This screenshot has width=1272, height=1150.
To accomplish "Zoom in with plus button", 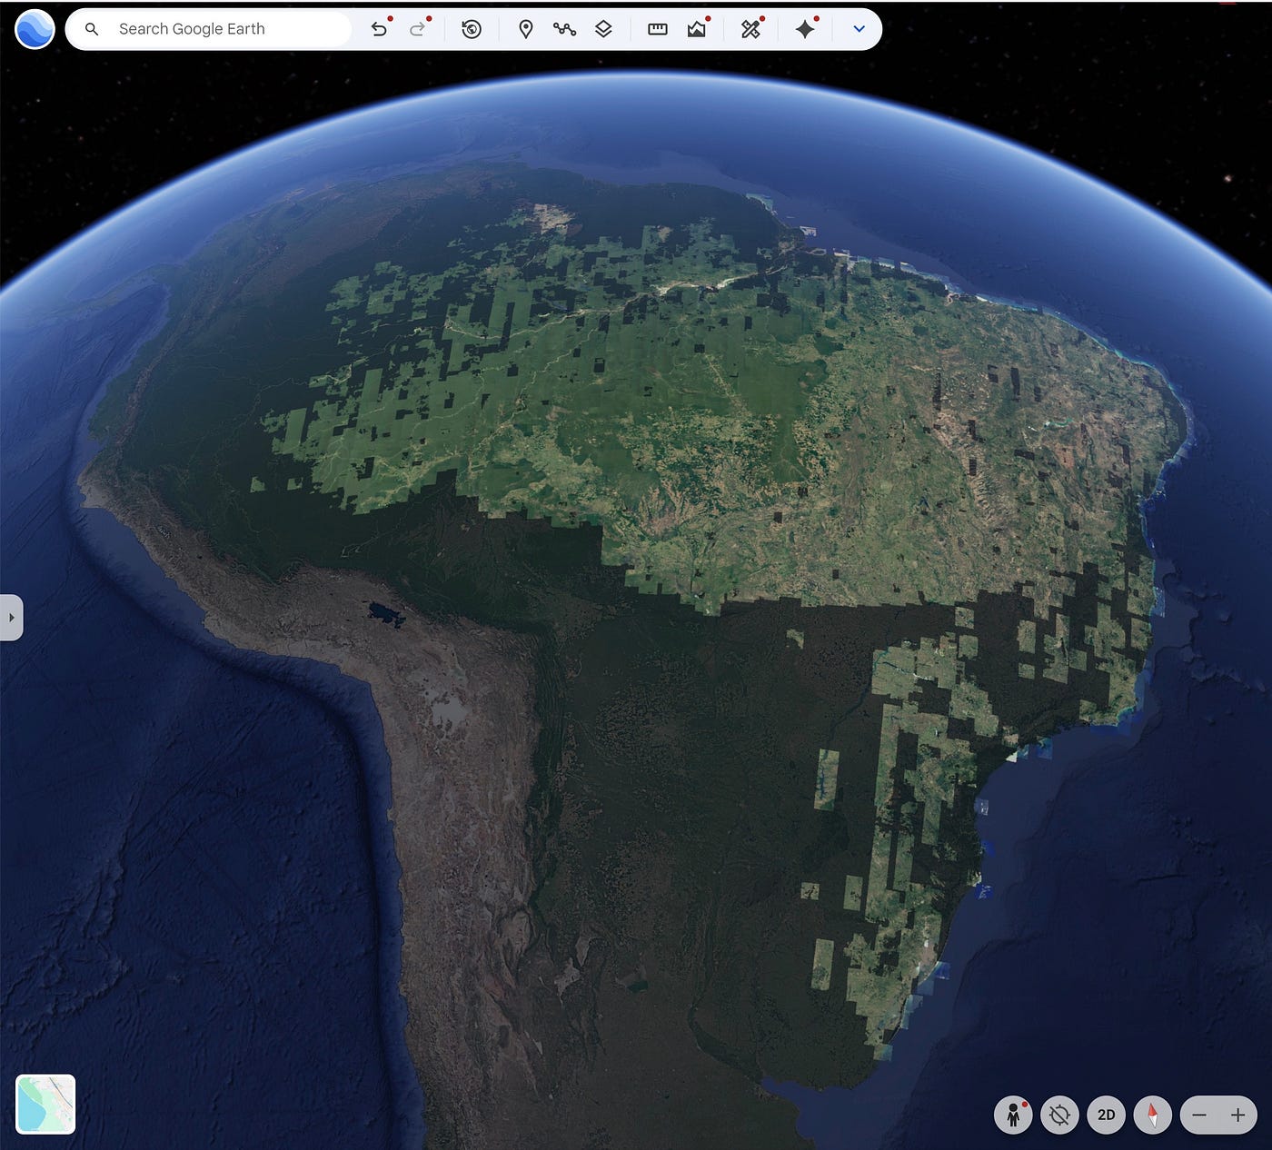I will pos(1238,1115).
